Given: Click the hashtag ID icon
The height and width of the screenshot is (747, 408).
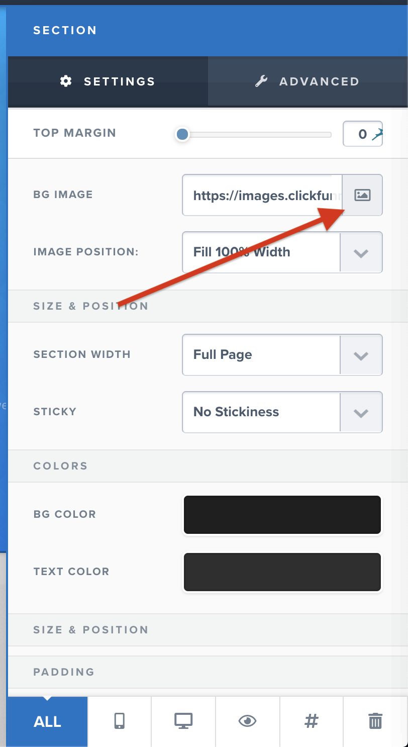Looking at the screenshot, I should (312, 721).
